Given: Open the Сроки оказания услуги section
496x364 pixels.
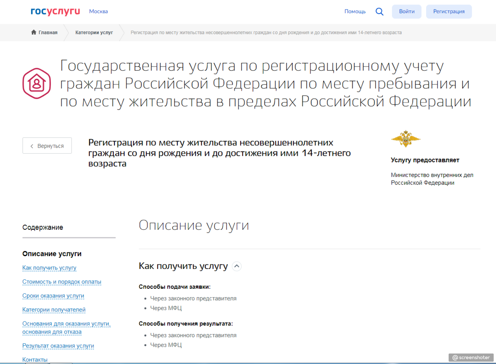Looking at the screenshot, I should tap(53, 295).
